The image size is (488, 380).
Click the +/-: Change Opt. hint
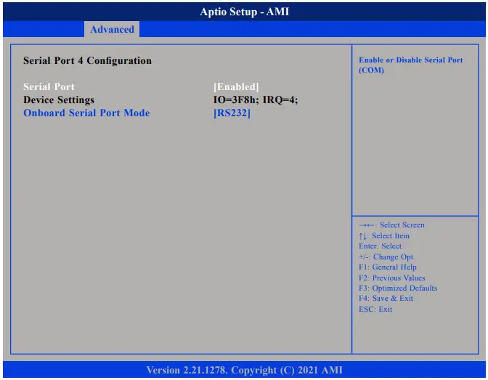point(386,256)
